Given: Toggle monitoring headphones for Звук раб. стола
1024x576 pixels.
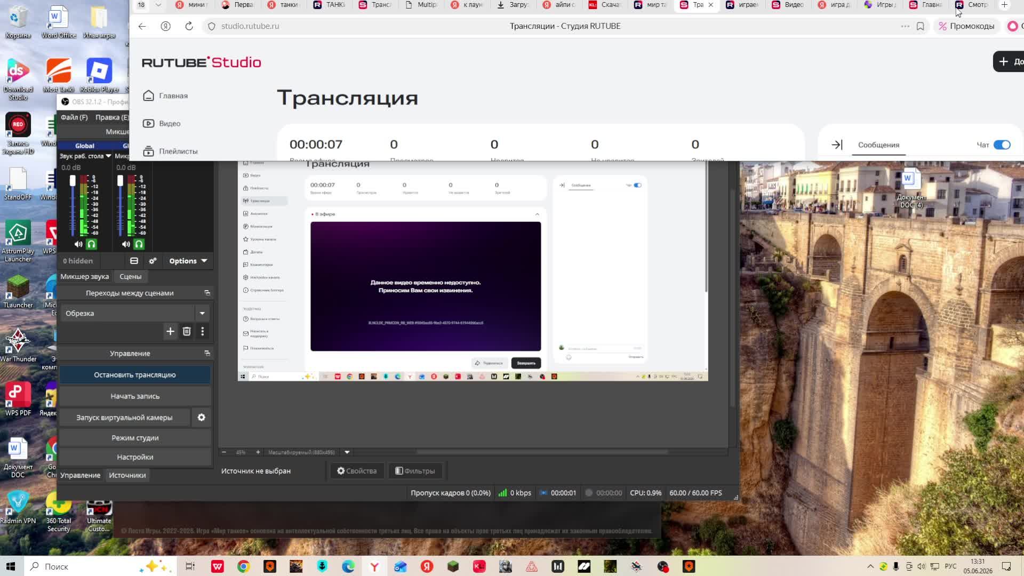Looking at the screenshot, I should point(91,244).
